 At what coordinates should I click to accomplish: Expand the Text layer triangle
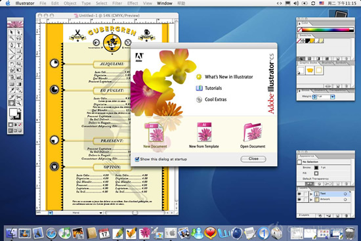point(311,194)
